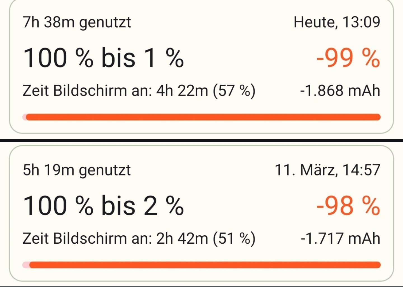Click the orange discharge bar in the 11. März card
The width and height of the screenshot is (403, 287).
click(204, 265)
